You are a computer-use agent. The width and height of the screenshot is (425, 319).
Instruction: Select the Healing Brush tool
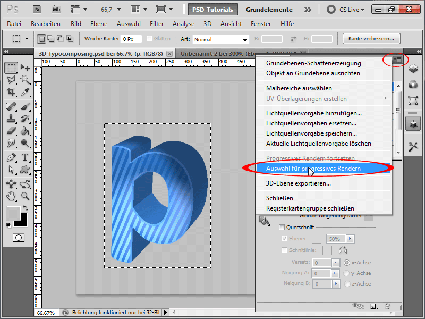click(11, 106)
